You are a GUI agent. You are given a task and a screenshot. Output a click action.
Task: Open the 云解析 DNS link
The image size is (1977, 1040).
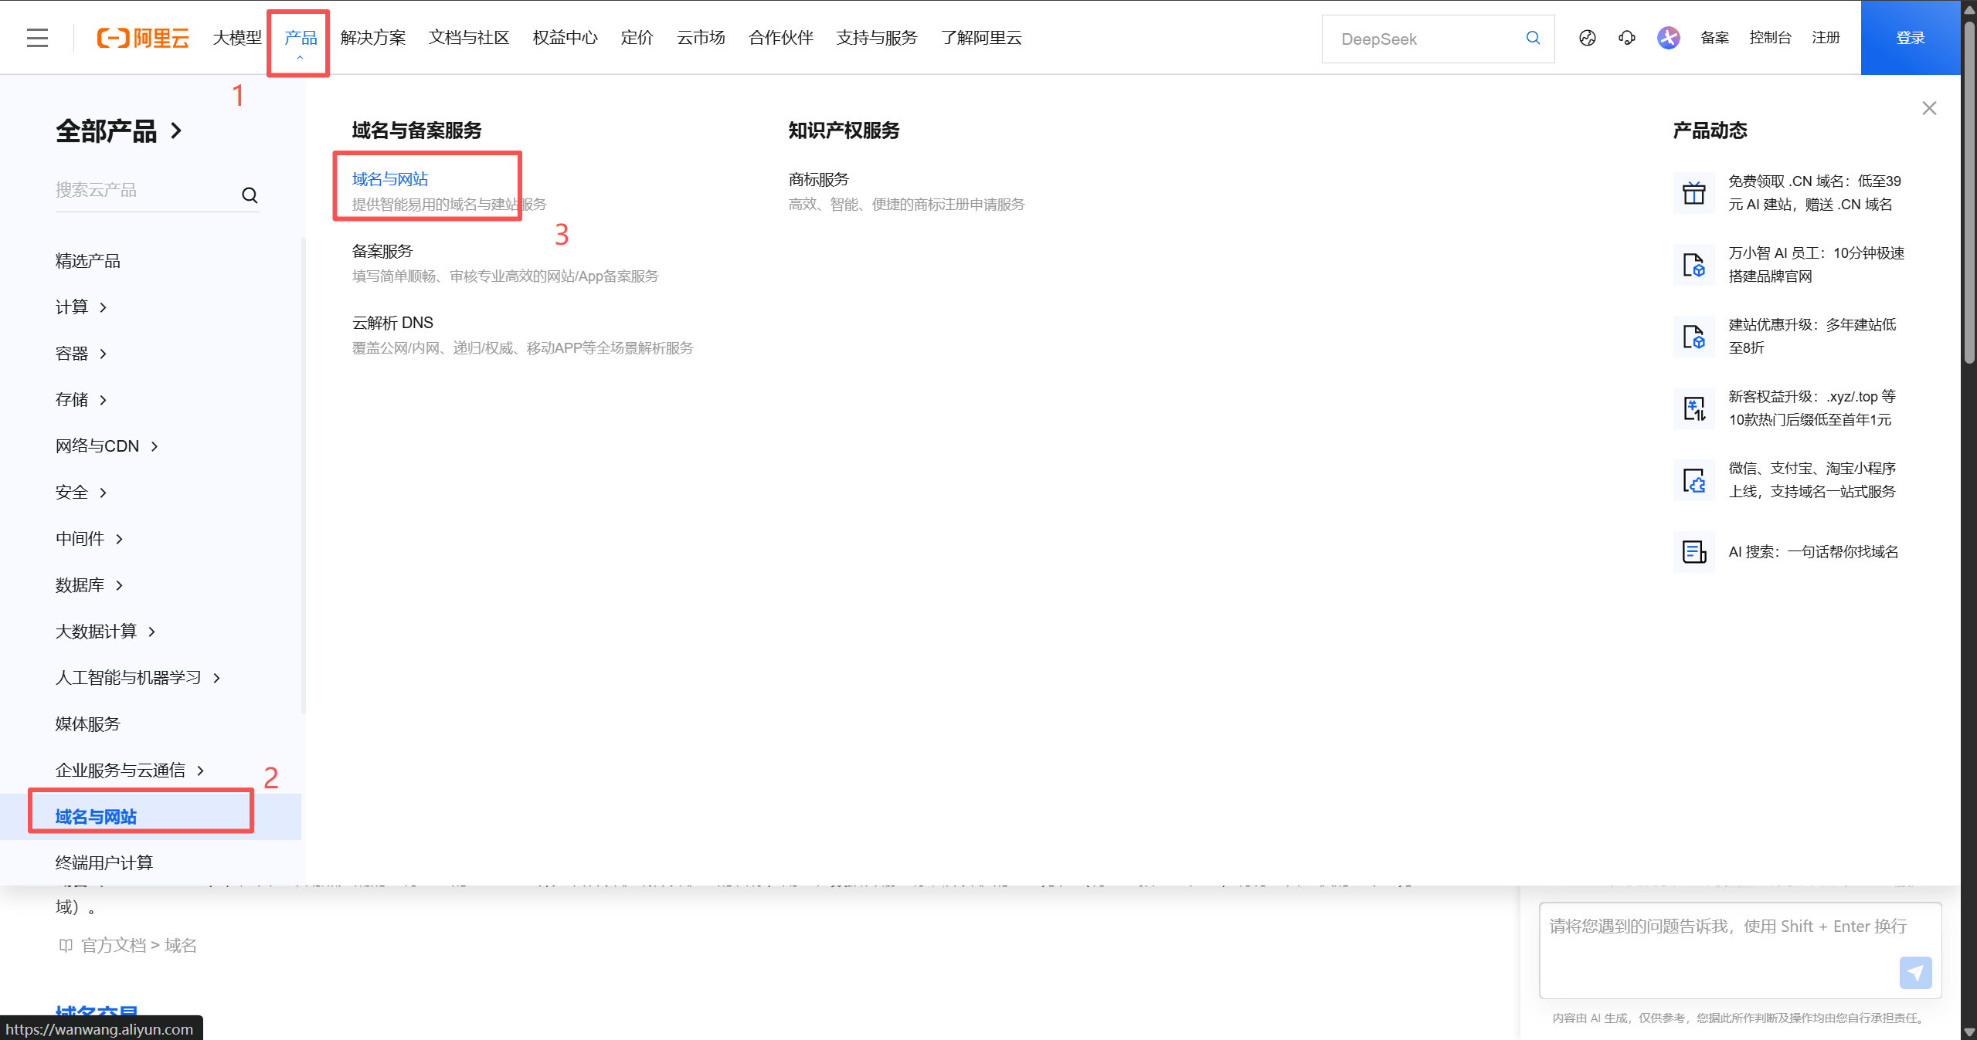click(392, 322)
